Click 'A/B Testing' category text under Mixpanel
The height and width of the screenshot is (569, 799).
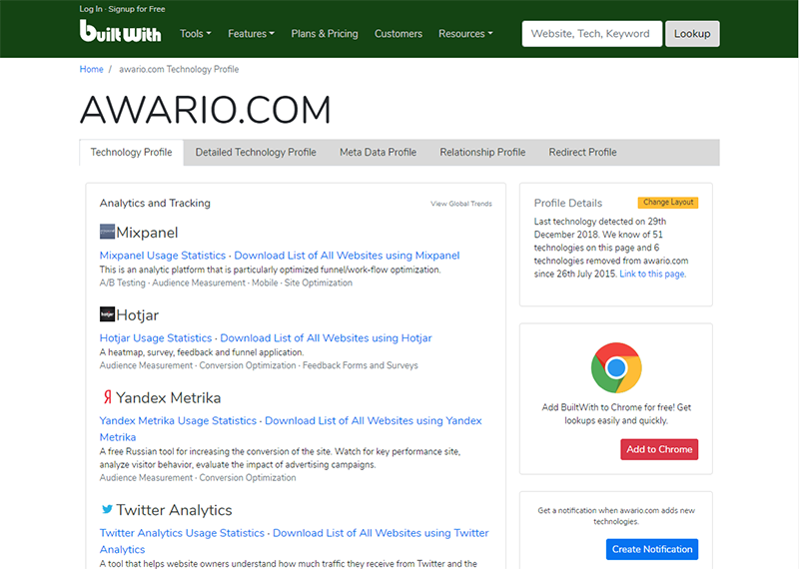point(122,283)
